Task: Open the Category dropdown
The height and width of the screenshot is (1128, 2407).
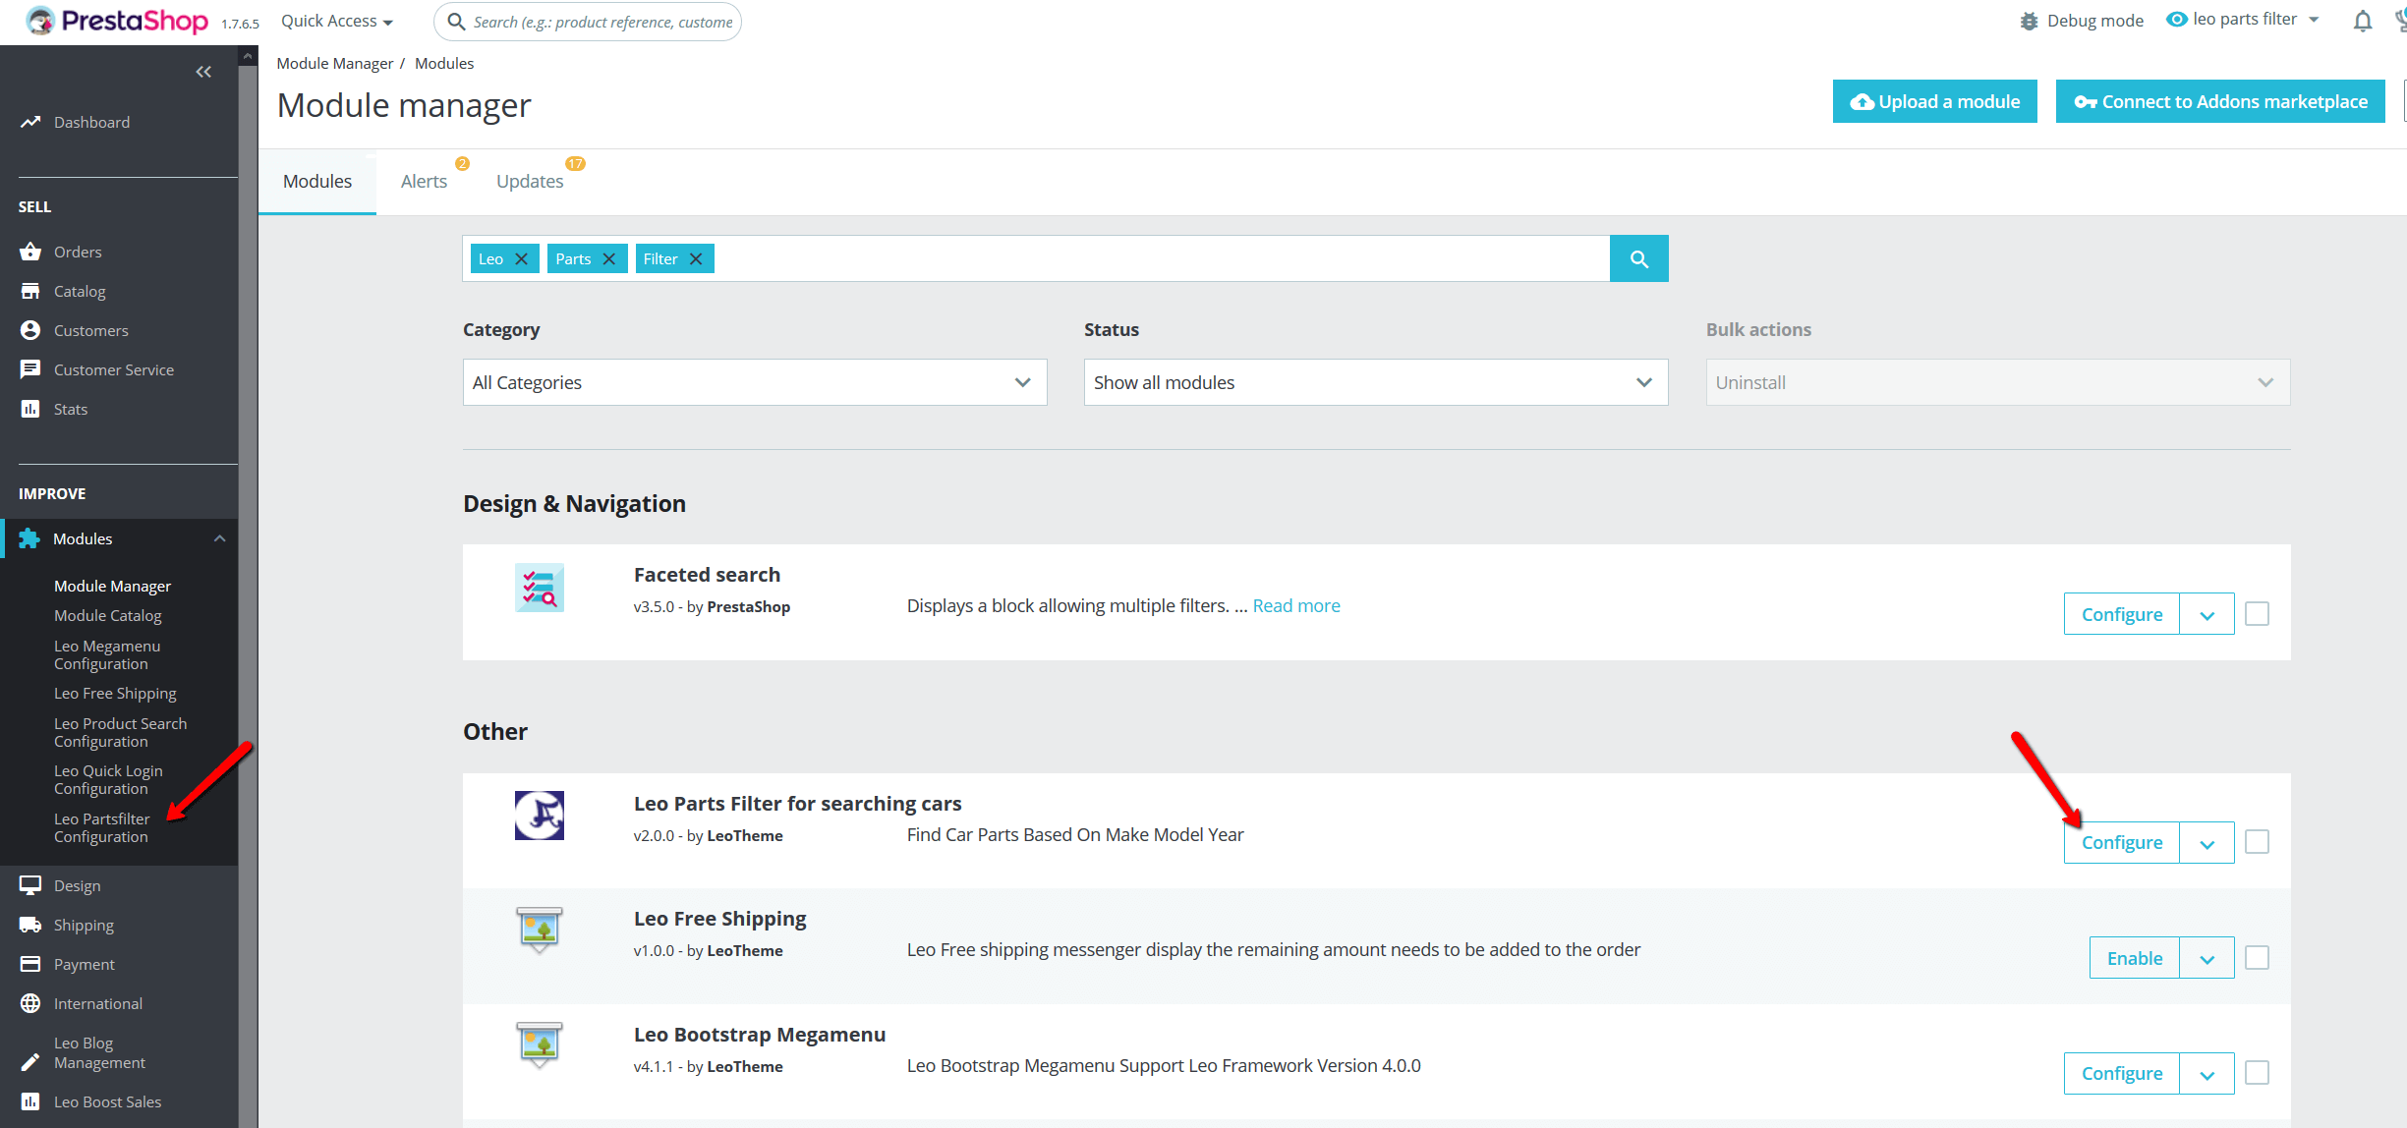Action: 754,382
